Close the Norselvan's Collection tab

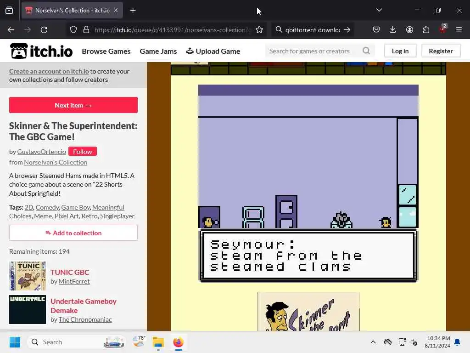tap(116, 10)
